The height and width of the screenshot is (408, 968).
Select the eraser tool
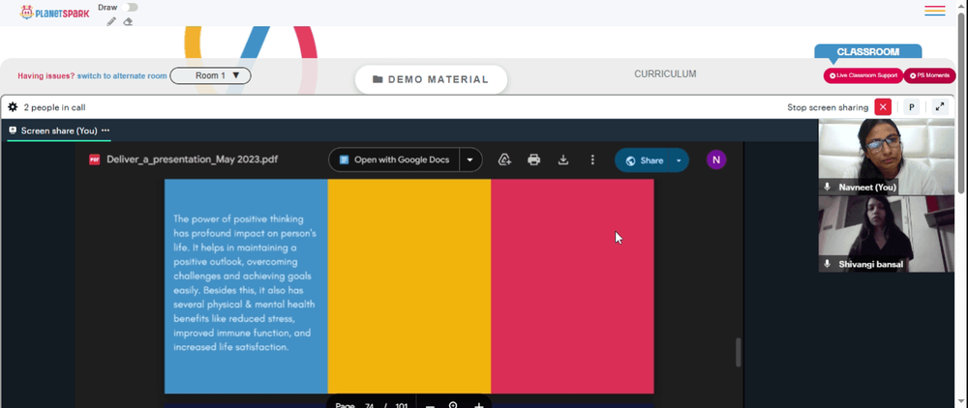pos(128,21)
